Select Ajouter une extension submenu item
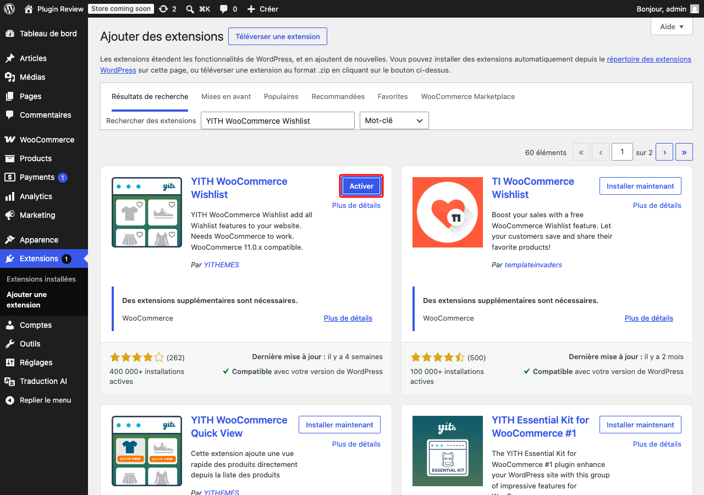The height and width of the screenshot is (495, 704). click(x=27, y=300)
